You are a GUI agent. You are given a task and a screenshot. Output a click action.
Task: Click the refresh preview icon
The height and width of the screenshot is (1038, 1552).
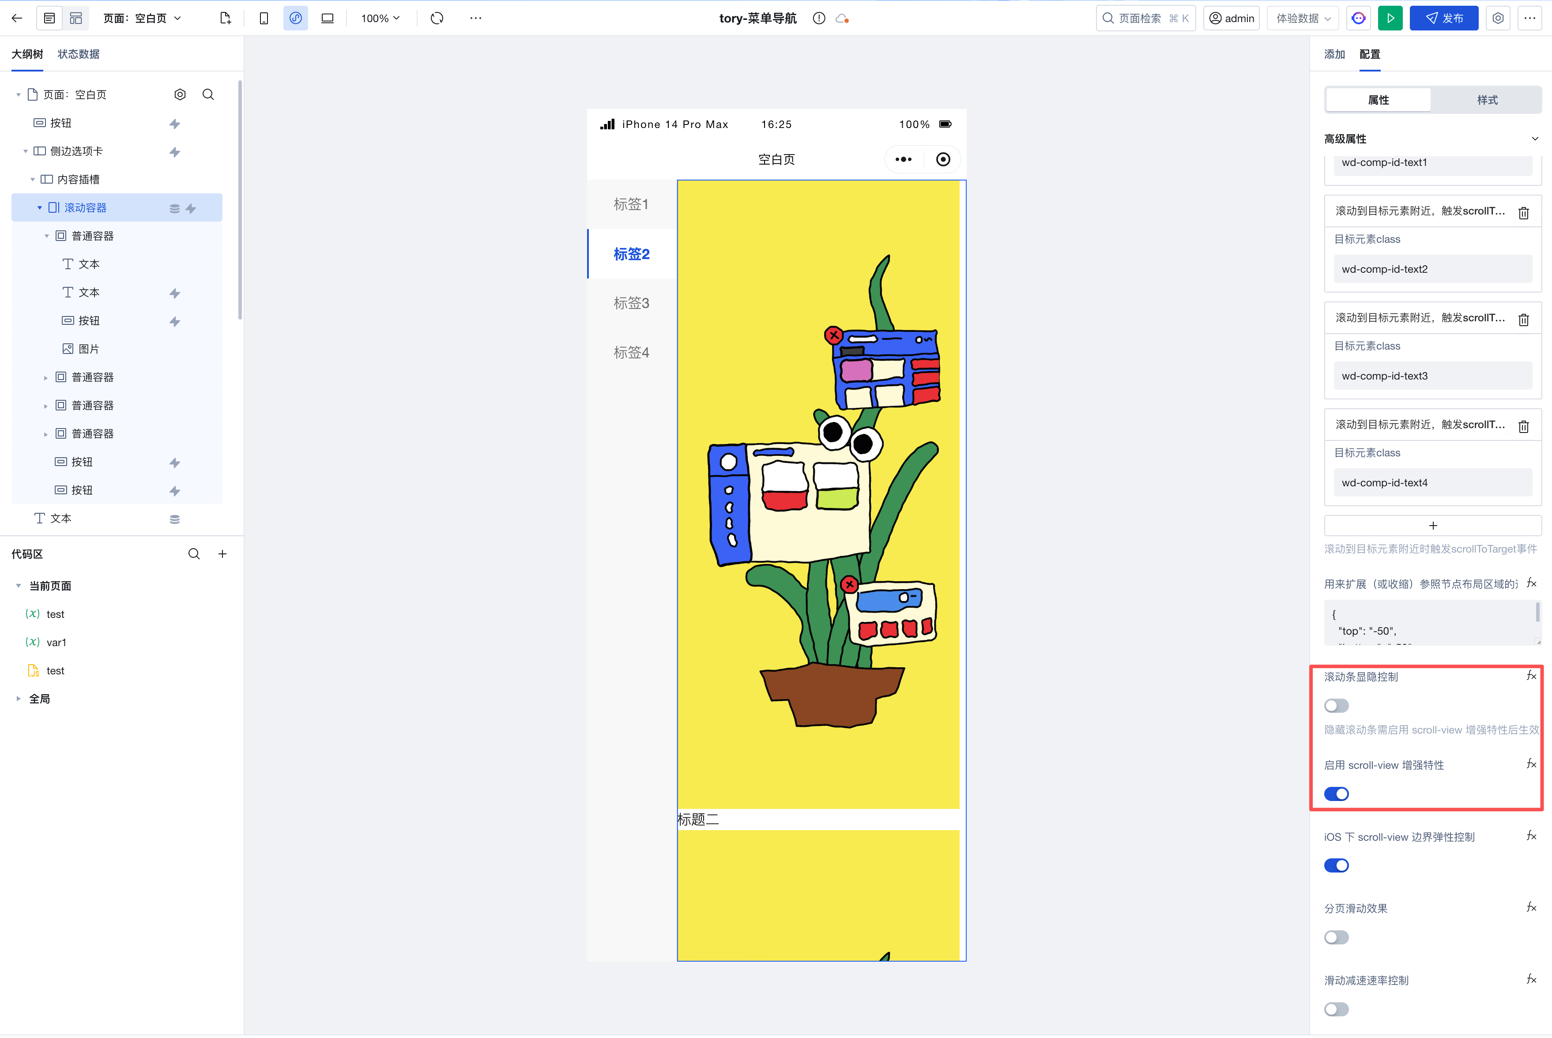click(437, 19)
